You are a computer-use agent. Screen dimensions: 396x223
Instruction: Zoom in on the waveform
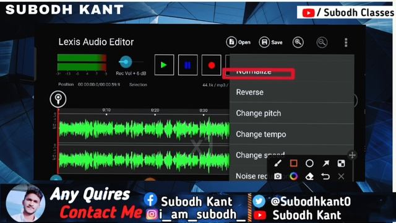pos(298,42)
